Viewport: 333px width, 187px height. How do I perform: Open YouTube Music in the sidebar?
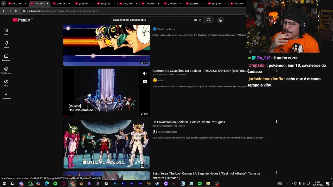click(6, 70)
